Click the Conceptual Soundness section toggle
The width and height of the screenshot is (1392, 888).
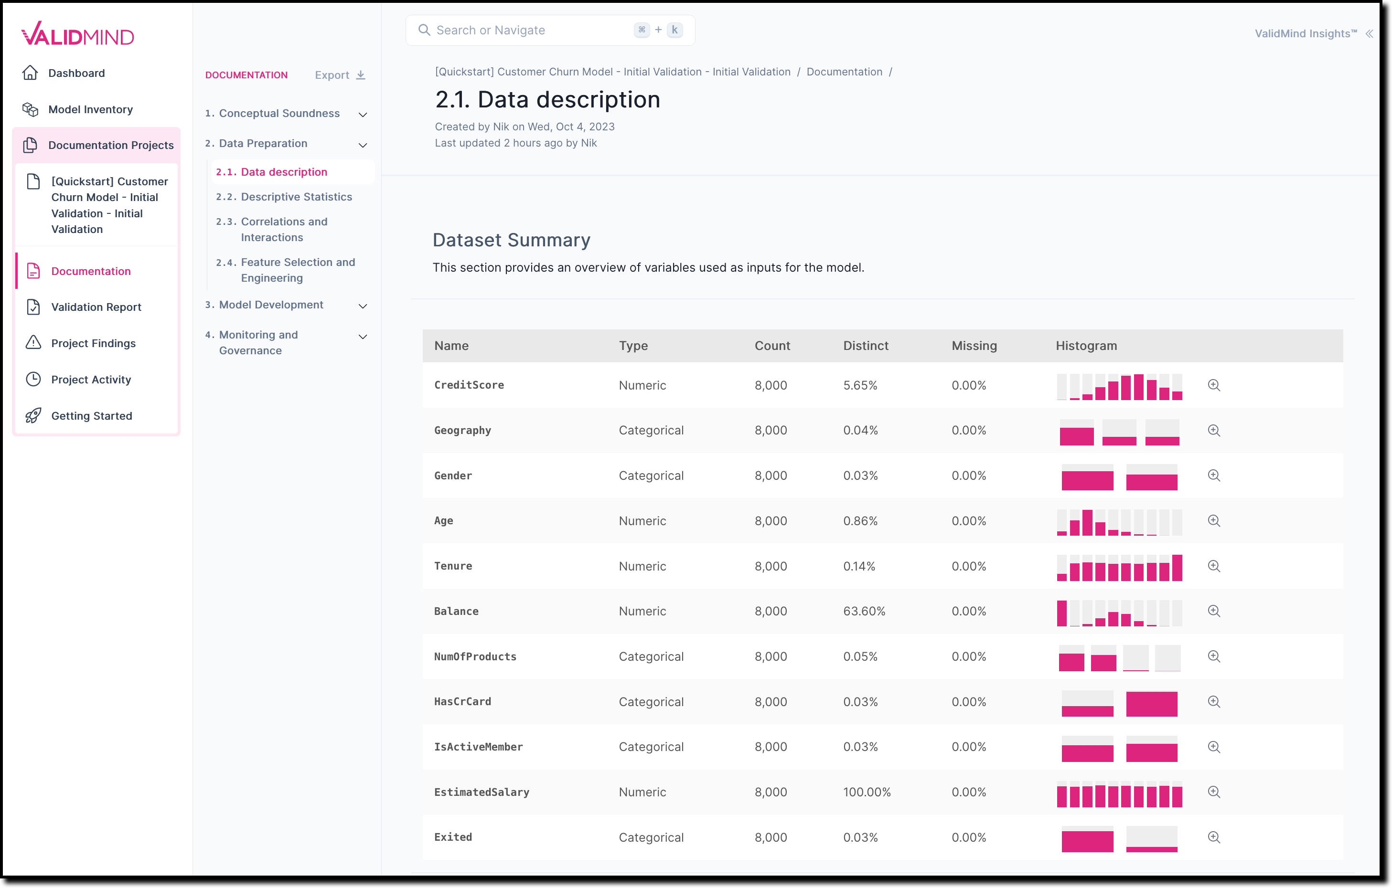[x=362, y=114]
